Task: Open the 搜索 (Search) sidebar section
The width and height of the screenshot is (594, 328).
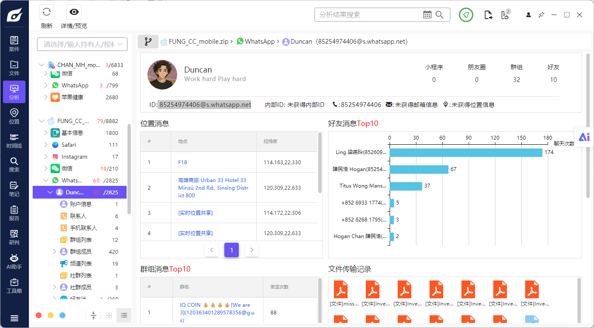Action: 14,165
